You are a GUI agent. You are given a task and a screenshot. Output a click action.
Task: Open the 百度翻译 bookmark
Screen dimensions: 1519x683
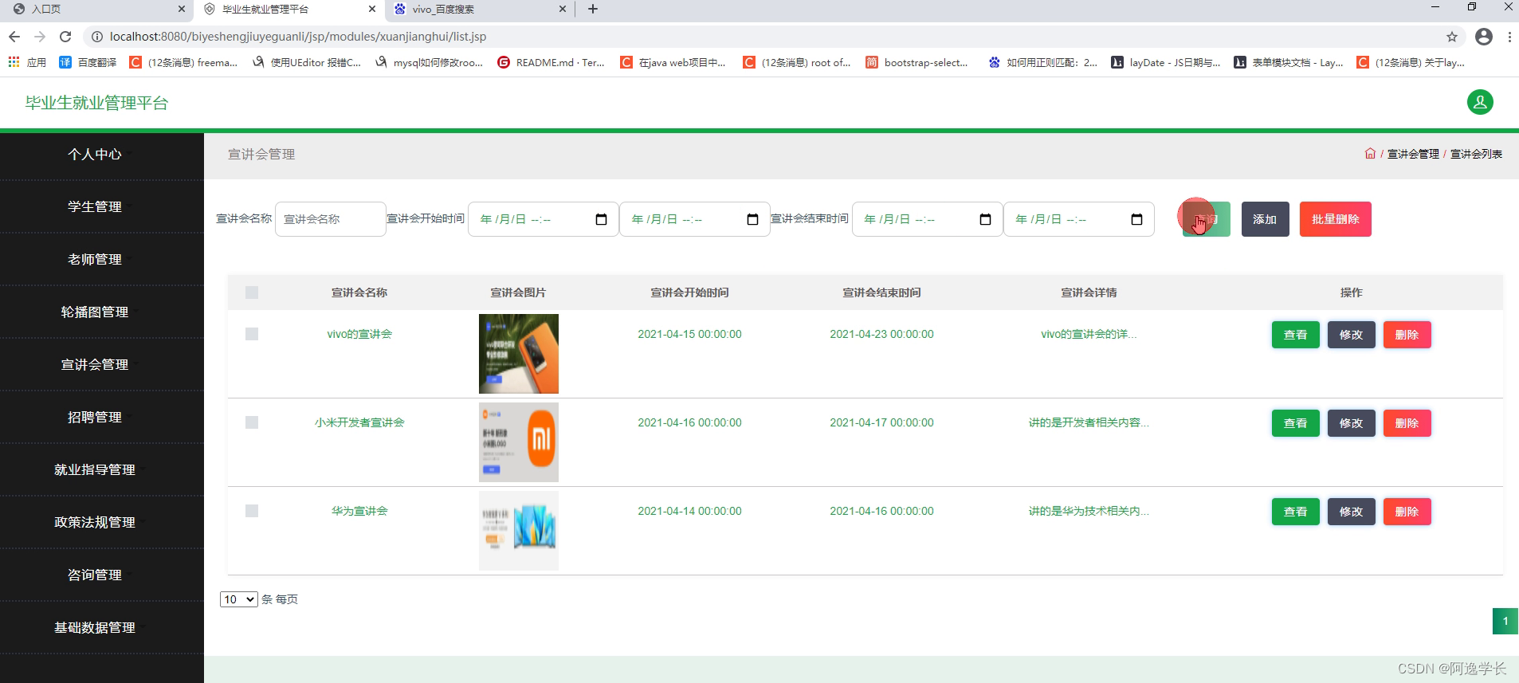(88, 62)
